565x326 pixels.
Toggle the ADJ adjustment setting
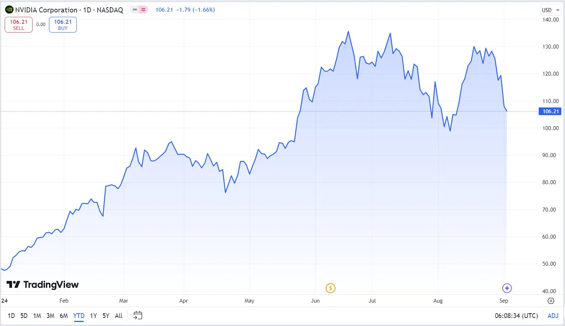tap(553, 315)
